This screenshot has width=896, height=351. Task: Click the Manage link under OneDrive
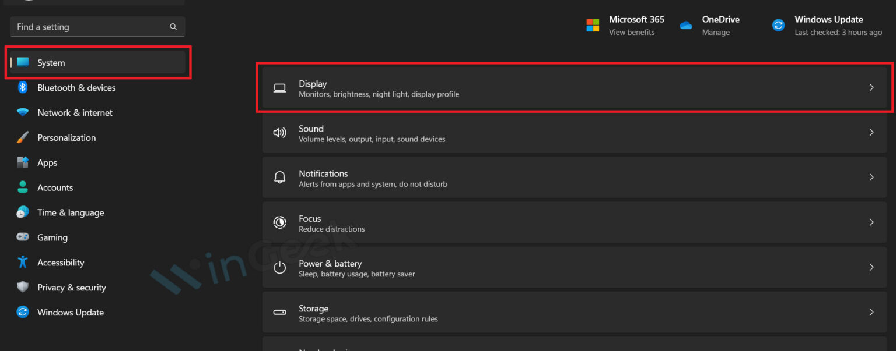pyautogui.click(x=712, y=33)
